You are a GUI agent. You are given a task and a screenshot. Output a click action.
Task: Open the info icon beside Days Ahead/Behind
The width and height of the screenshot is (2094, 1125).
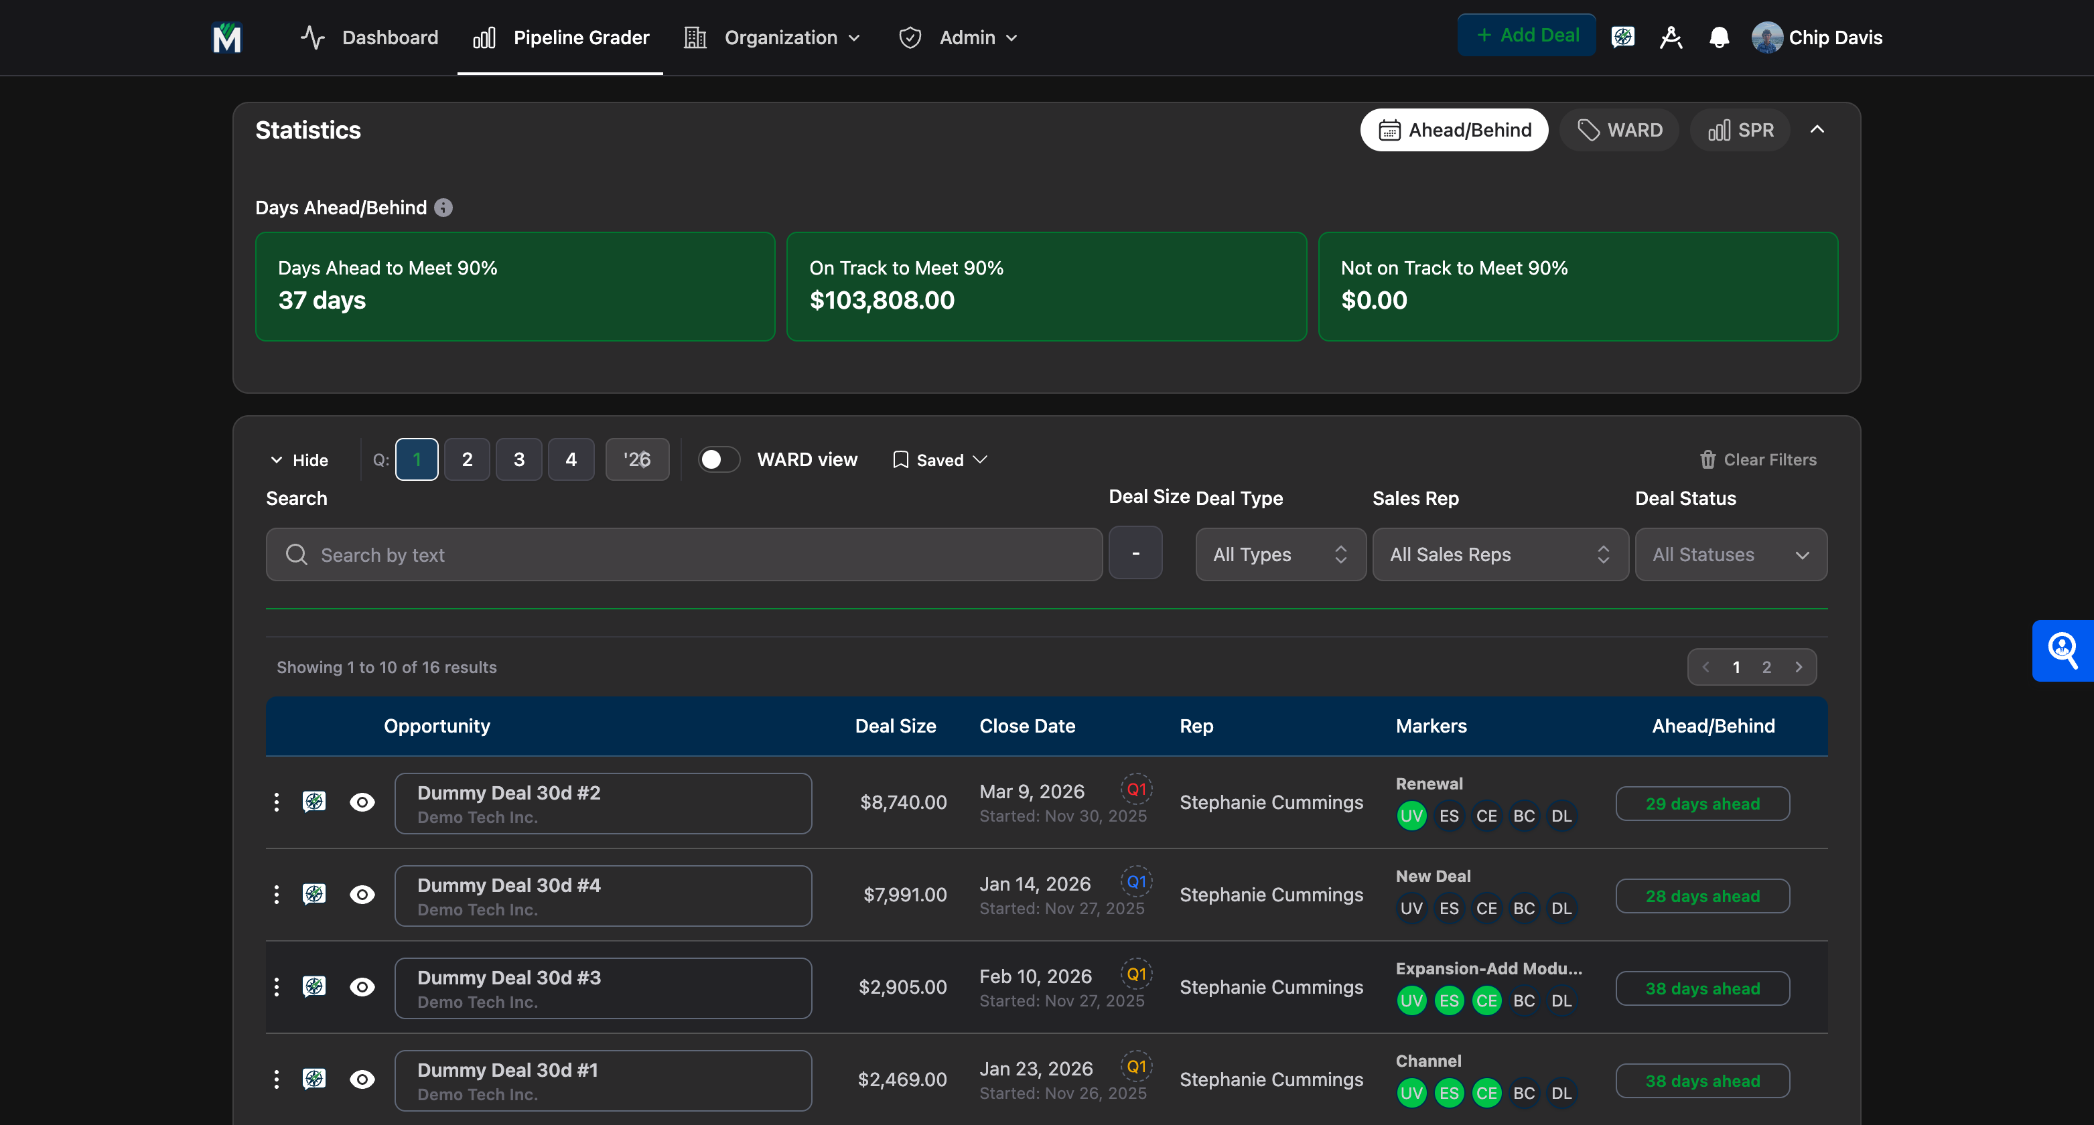[x=443, y=208]
